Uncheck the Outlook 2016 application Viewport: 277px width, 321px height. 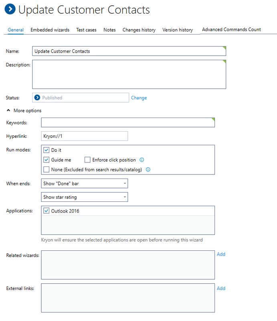click(x=47, y=211)
